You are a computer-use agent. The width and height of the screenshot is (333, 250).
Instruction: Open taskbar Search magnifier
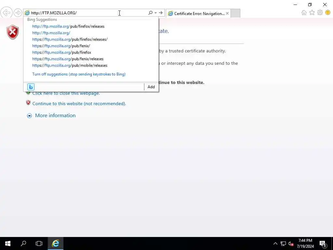tap(23, 243)
